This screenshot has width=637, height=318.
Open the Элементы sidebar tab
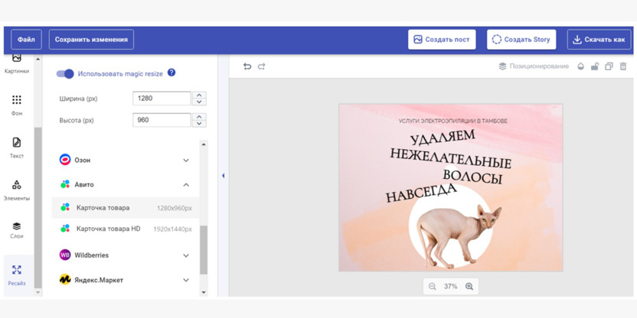(17, 190)
